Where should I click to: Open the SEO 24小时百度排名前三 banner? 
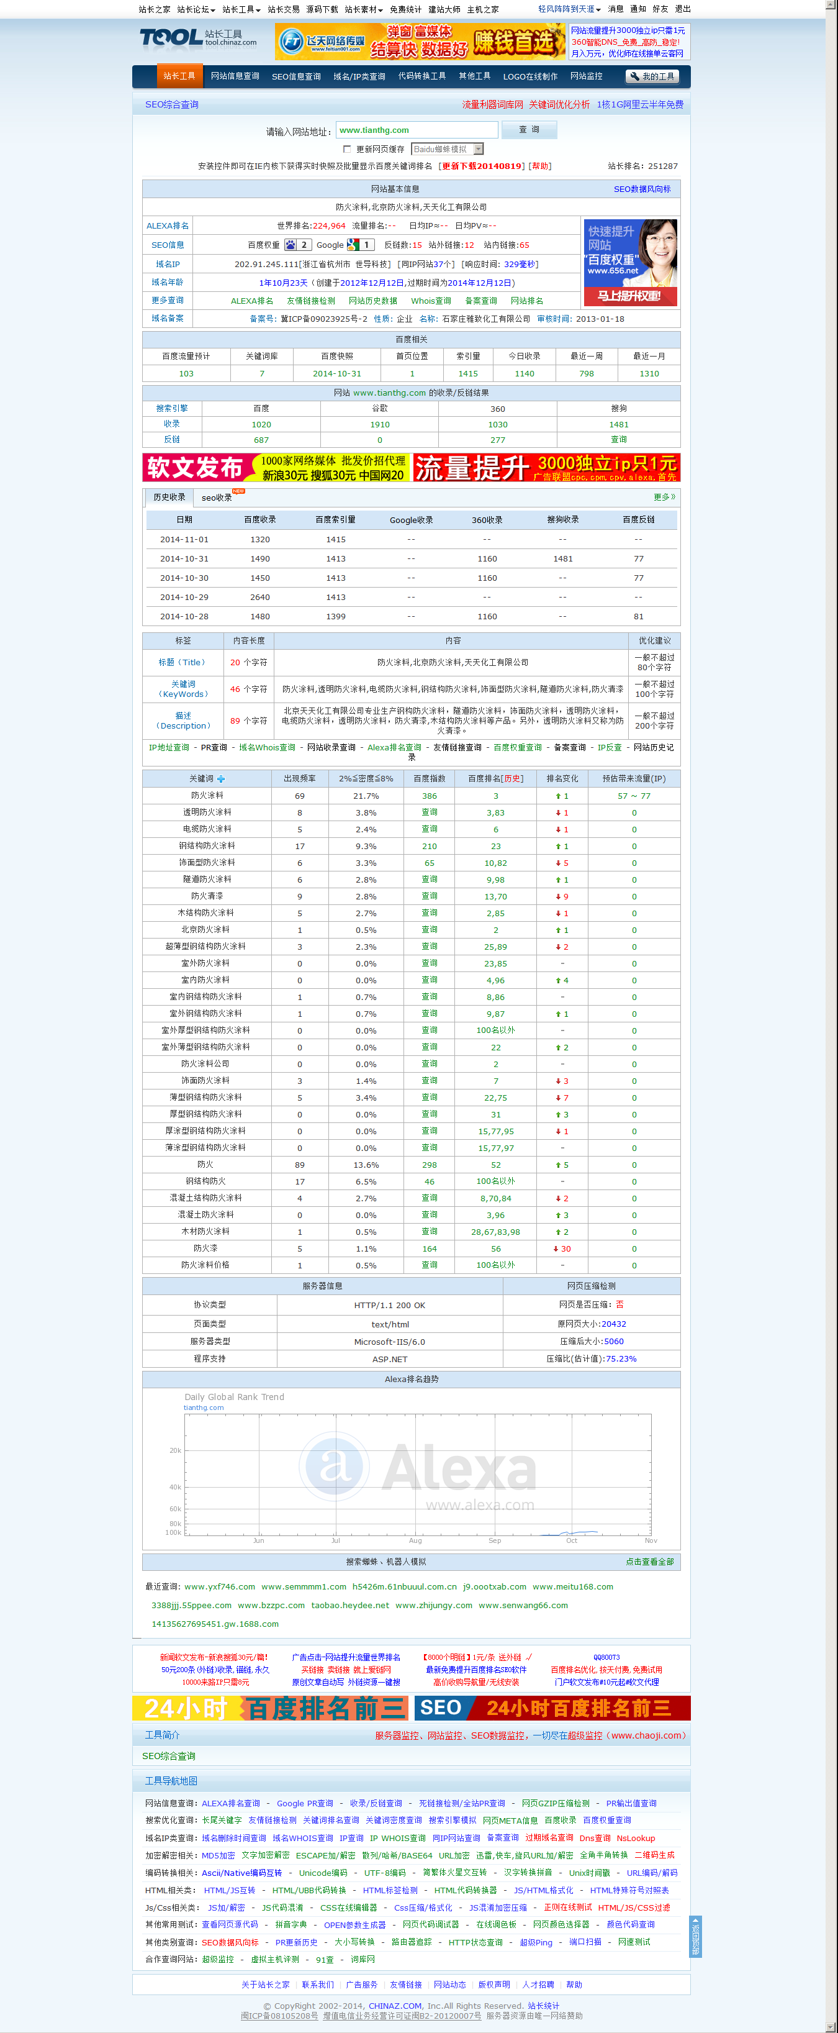[x=552, y=1709]
